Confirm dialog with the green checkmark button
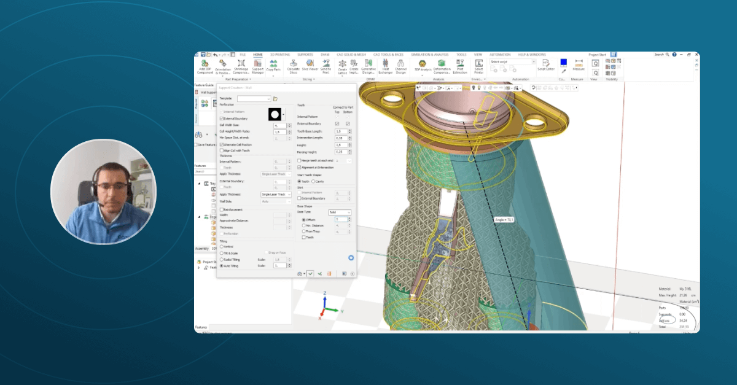This screenshot has width=737, height=385. coord(311,273)
